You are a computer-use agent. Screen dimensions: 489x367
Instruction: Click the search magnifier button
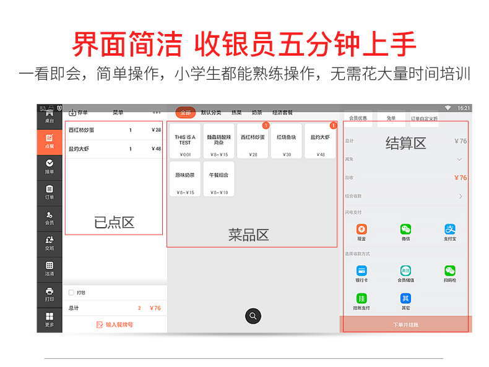point(253,316)
